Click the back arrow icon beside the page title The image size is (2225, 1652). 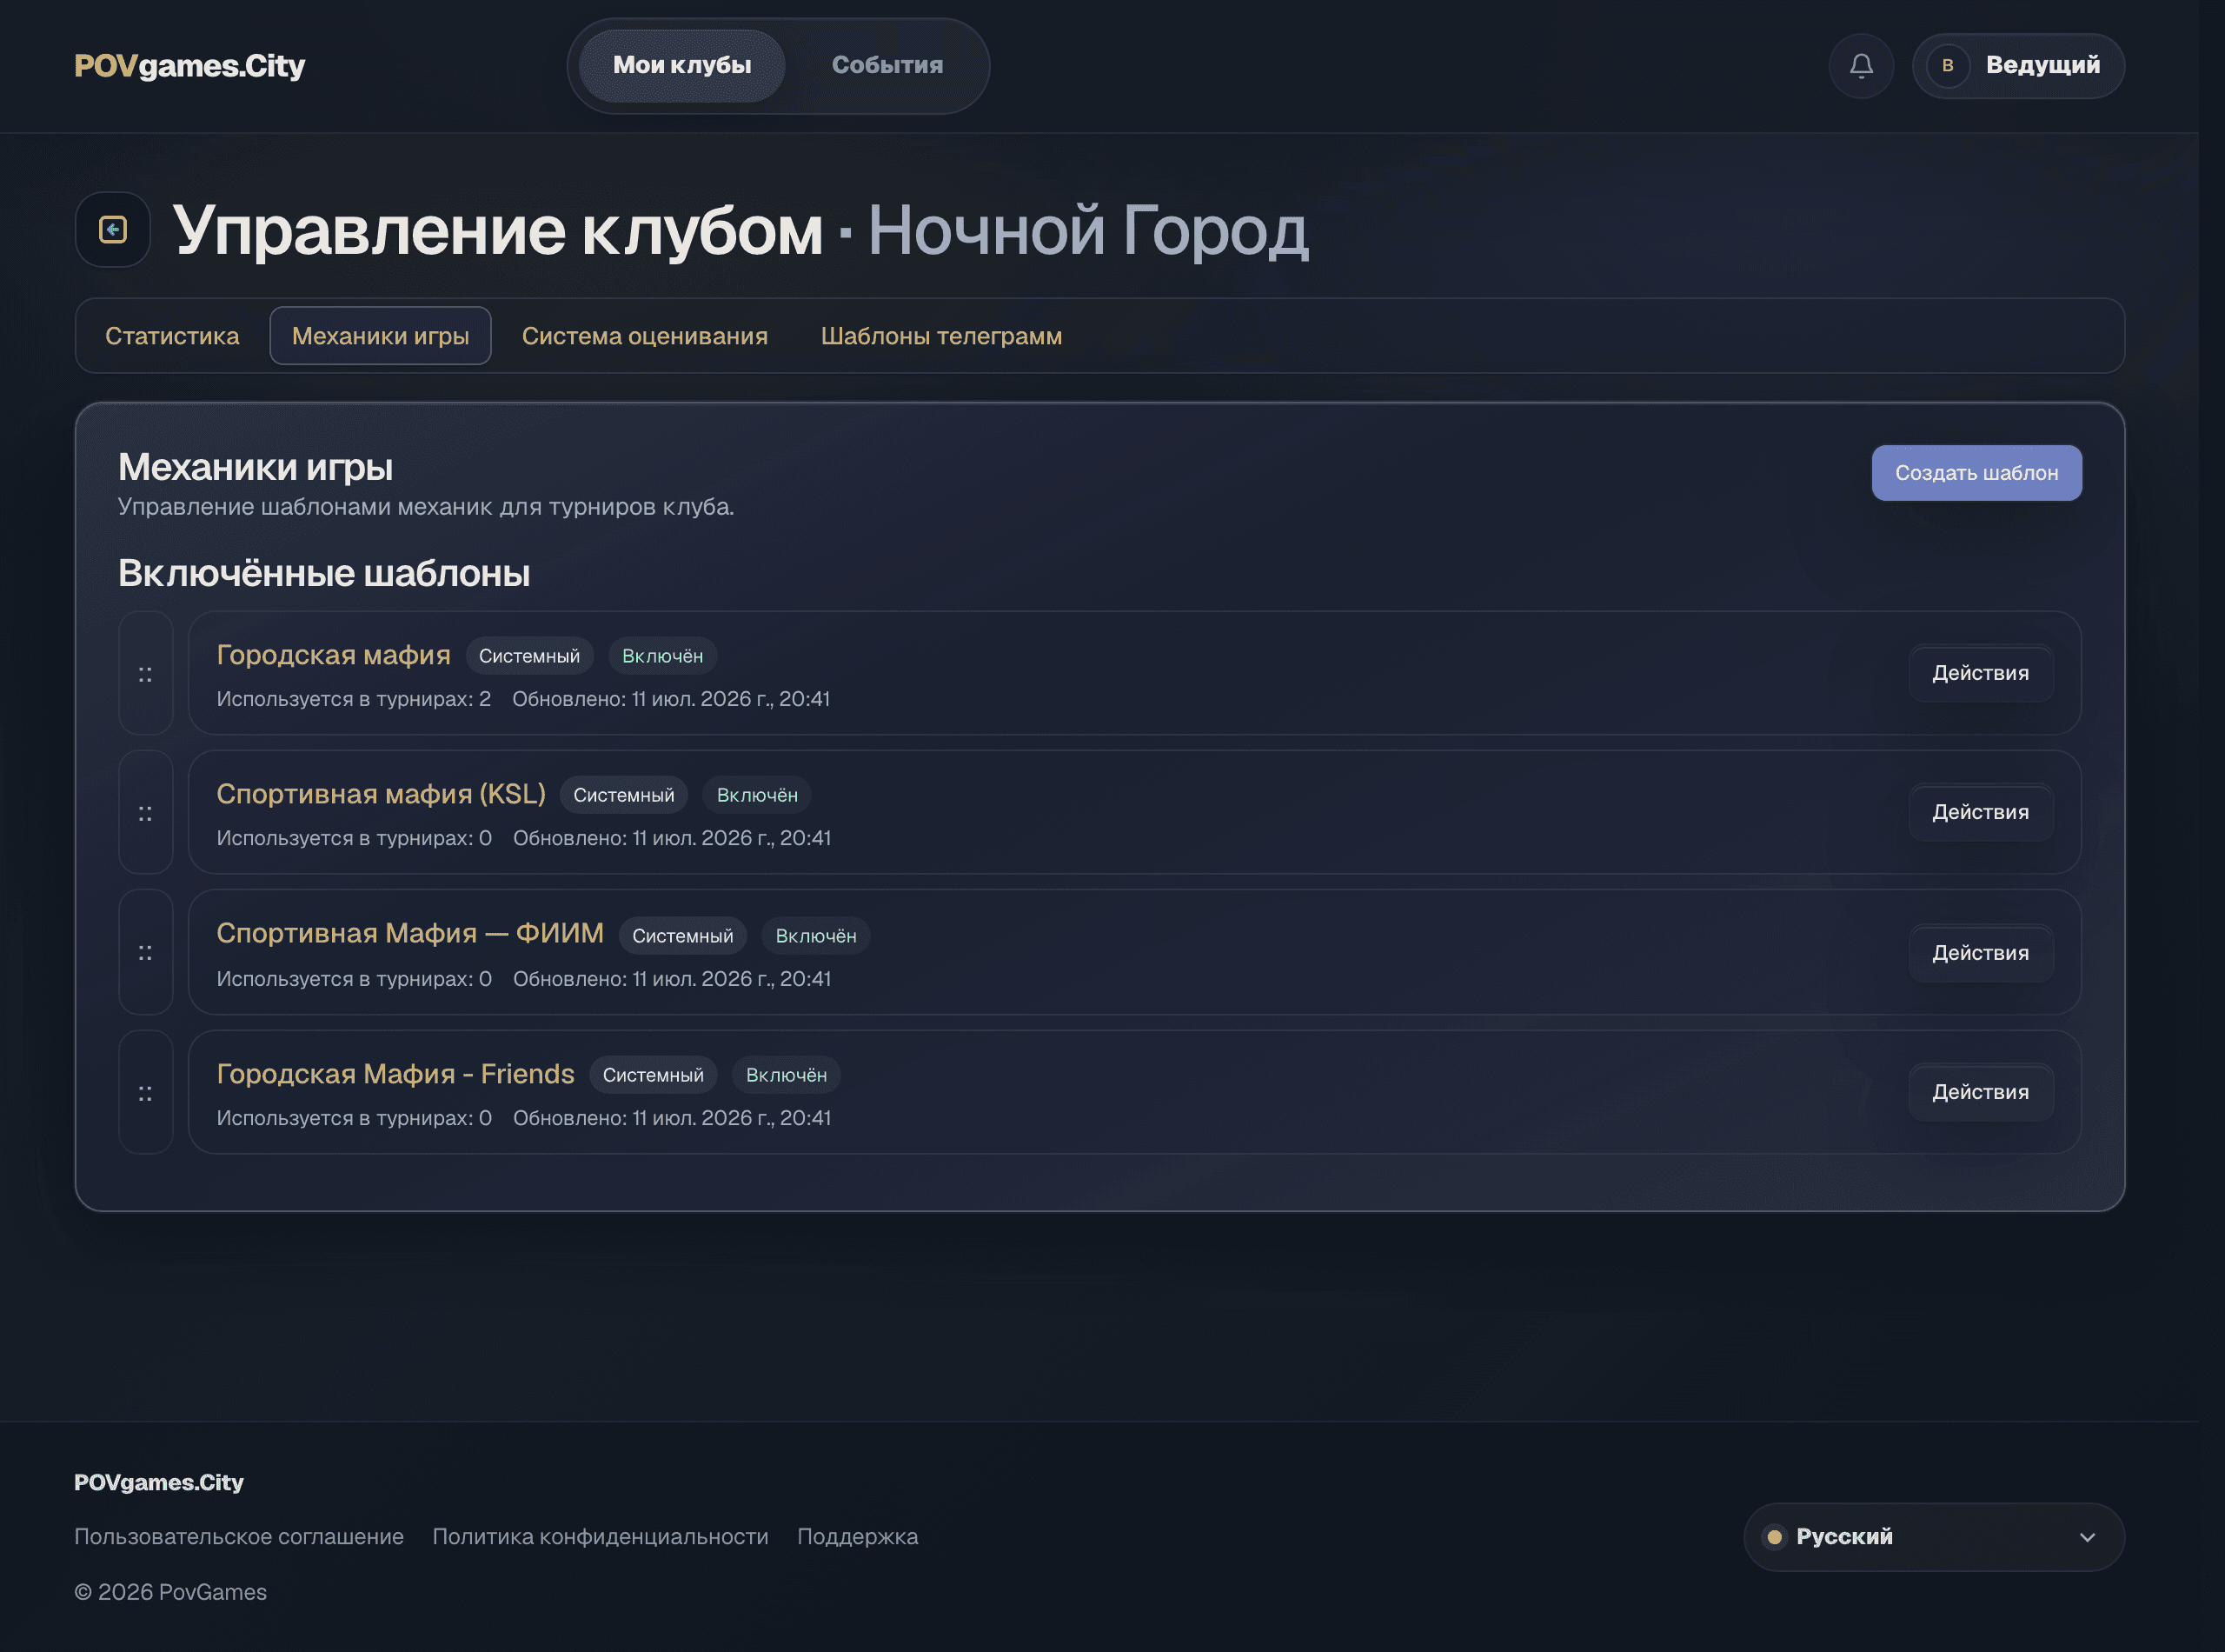[113, 230]
